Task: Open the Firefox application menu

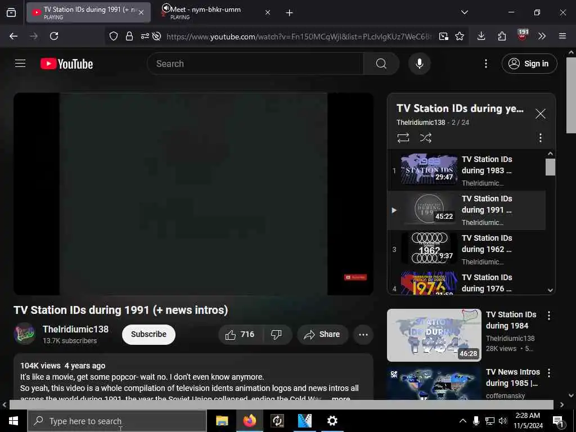Action: click(562, 36)
